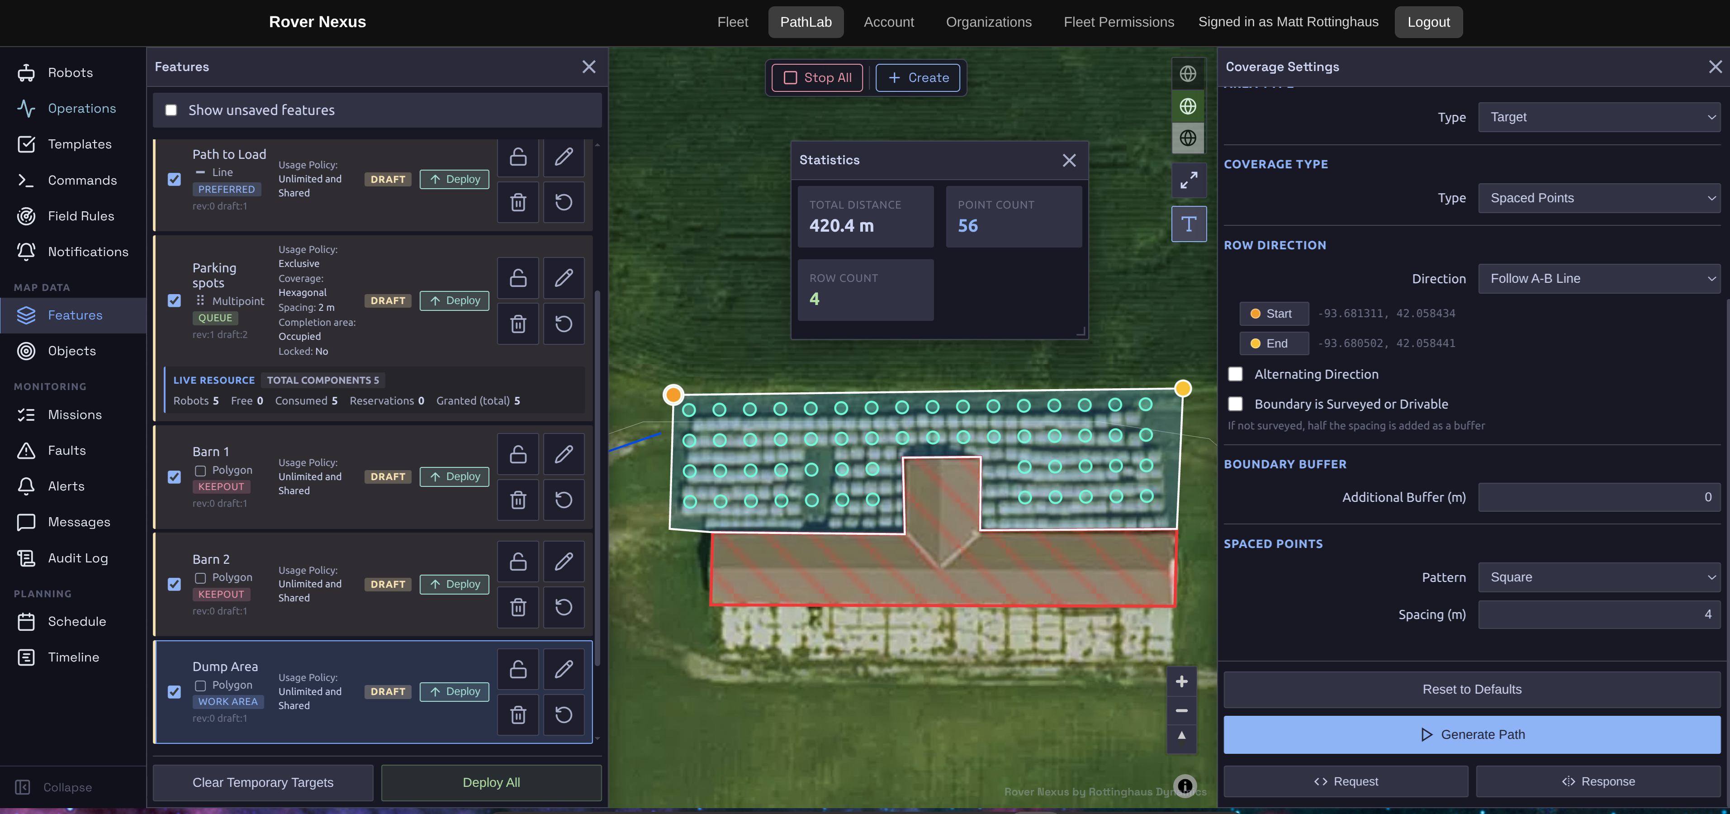Image resolution: width=1730 pixels, height=814 pixels.
Task: Uncheck the Path to Load visibility checkbox
Action: click(174, 179)
